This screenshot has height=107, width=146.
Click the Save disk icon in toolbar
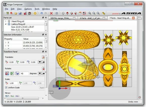pyautogui.click(x=20, y=13)
